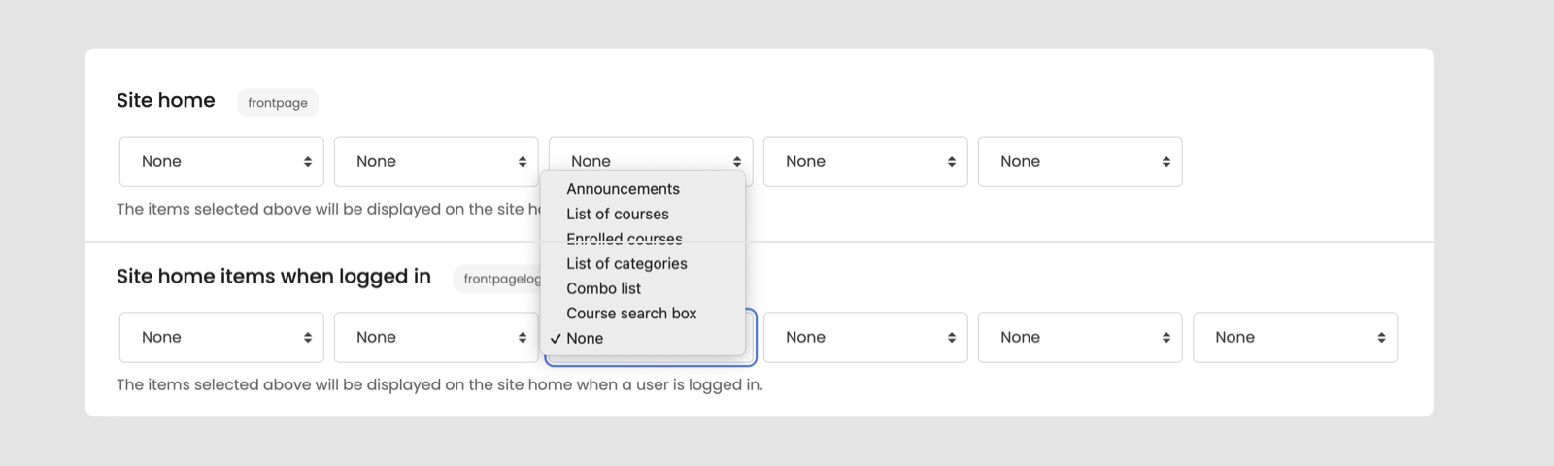
Task: Choose Combo list from the open menu
Action: coord(603,288)
